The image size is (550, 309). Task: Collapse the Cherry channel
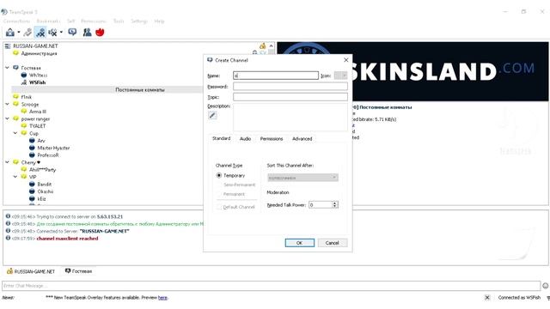pyautogui.click(x=8, y=162)
